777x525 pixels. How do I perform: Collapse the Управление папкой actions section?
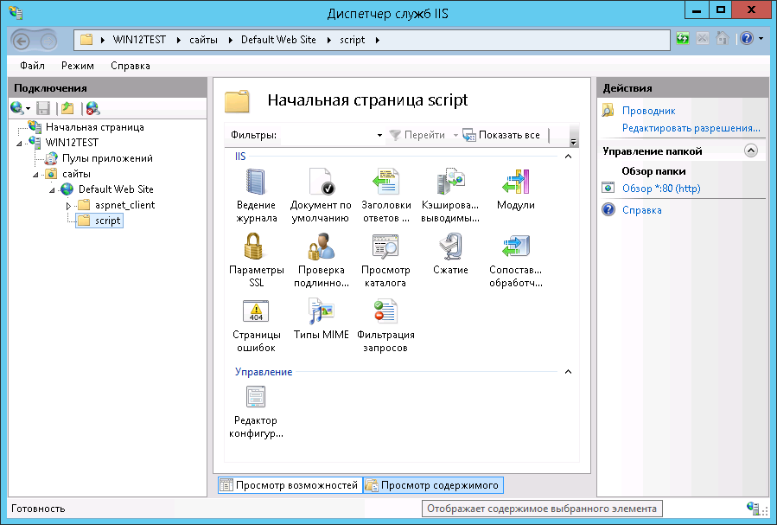click(750, 150)
